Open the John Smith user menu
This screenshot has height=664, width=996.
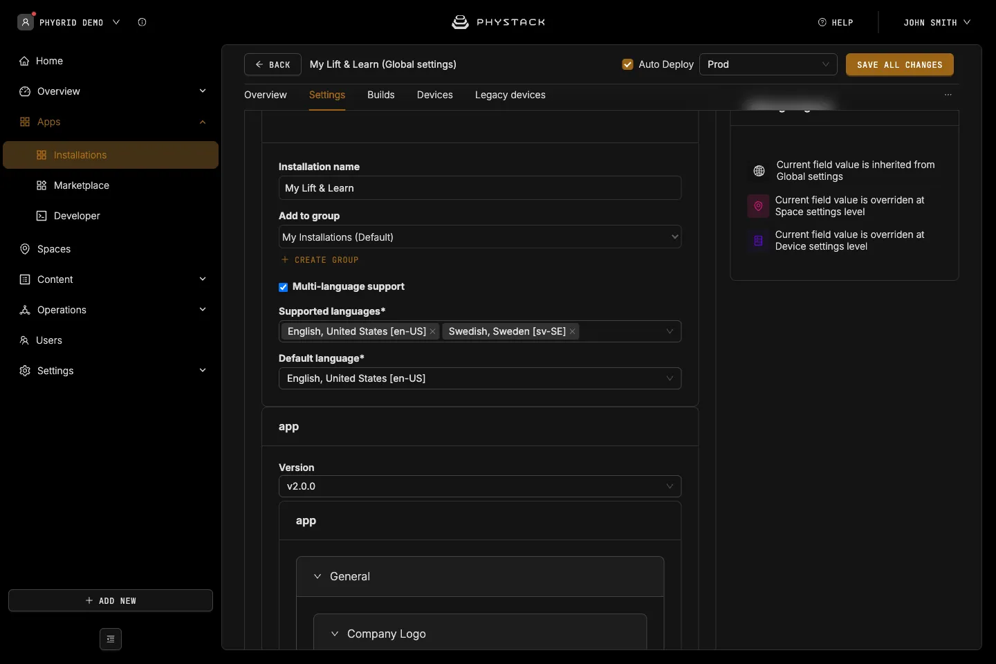coord(937,22)
